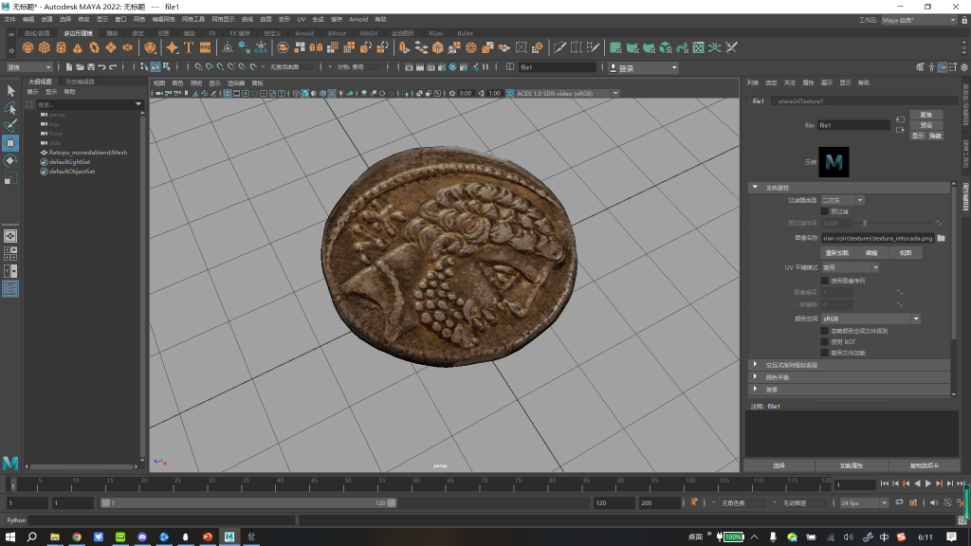Click the Load Attributes button
The width and height of the screenshot is (971, 546).
coord(852,465)
